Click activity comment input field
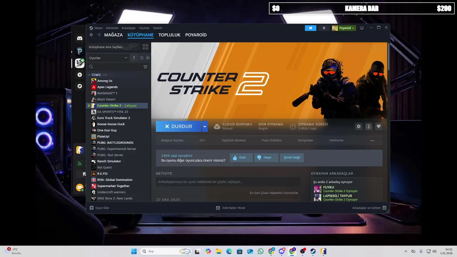 [x=228, y=182]
